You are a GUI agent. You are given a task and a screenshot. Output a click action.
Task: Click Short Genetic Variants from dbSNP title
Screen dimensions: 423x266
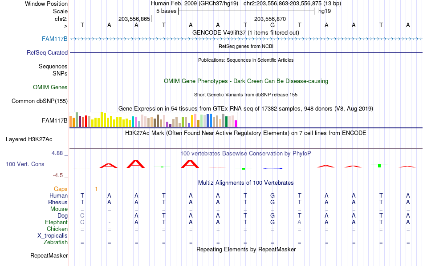pyautogui.click(x=246, y=95)
